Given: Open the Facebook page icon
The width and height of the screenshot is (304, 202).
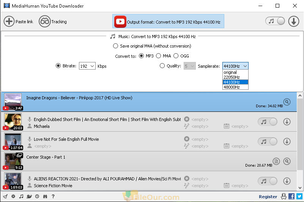Looking at the screenshot, I should [x=291, y=196].
